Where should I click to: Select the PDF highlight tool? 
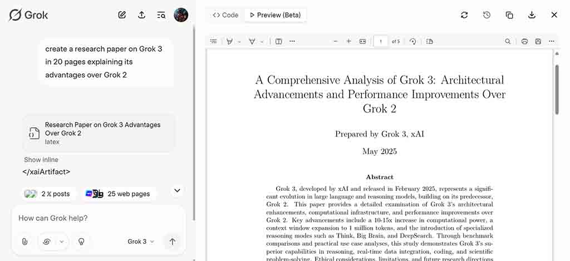(x=229, y=41)
